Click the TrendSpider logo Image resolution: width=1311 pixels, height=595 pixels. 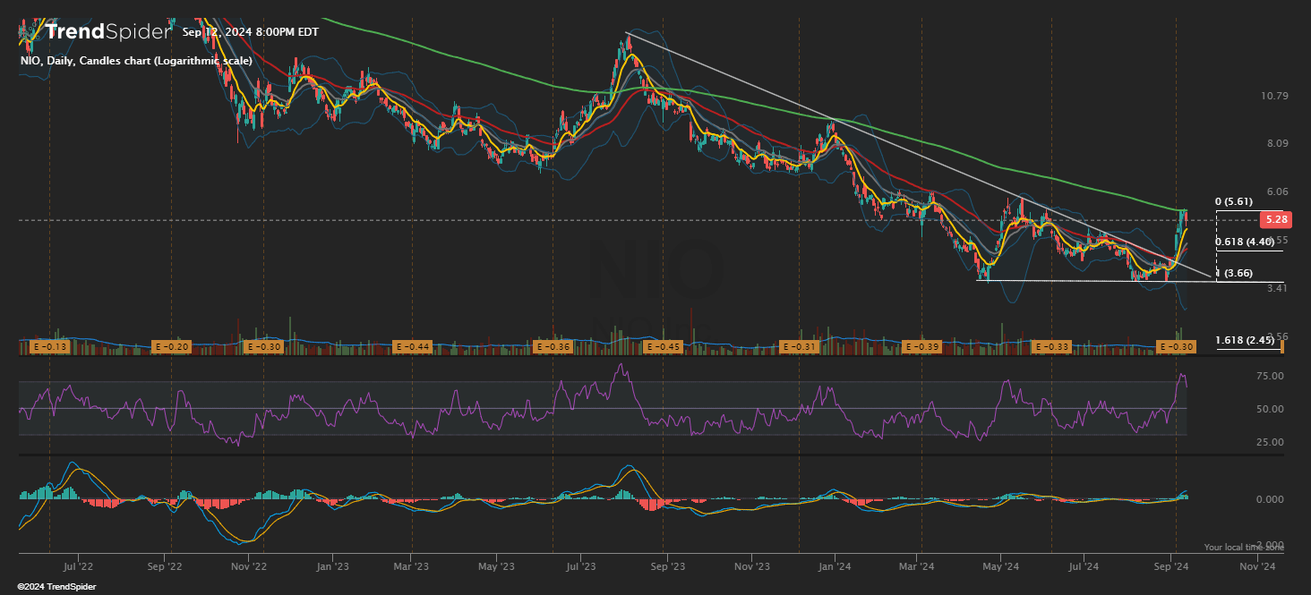point(94,32)
